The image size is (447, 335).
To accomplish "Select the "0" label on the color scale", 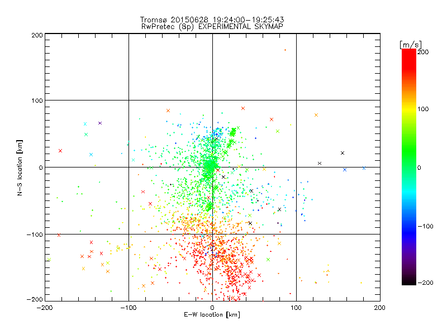I will tap(419, 167).
